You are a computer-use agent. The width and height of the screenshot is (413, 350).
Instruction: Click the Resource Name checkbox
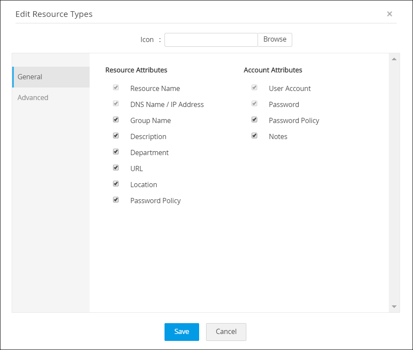(116, 87)
